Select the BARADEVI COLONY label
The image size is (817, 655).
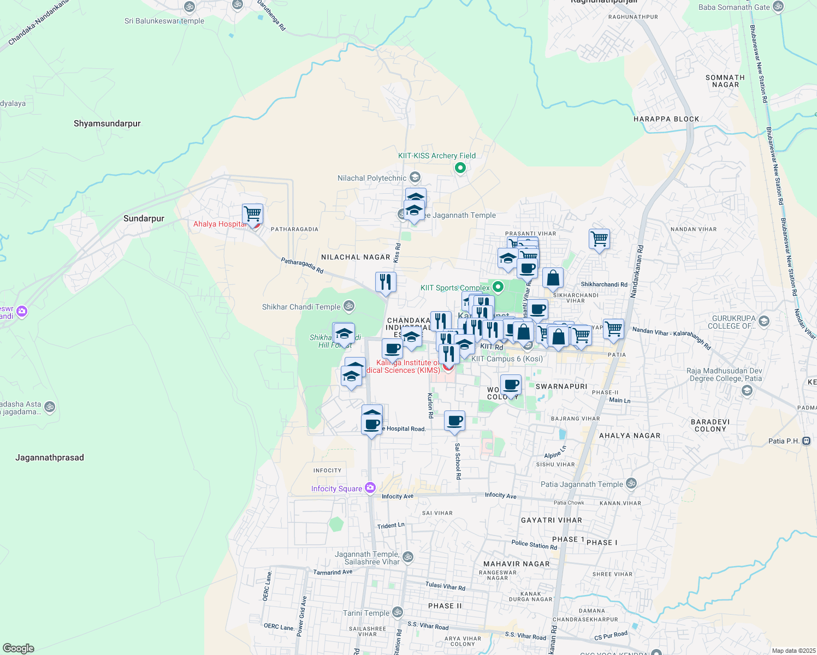pyautogui.click(x=710, y=425)
